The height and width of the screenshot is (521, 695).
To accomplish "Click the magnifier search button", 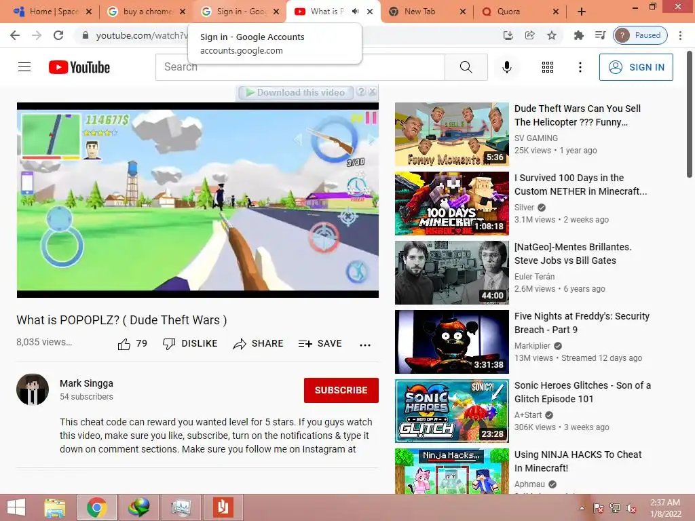I will (x=466, y=67).
